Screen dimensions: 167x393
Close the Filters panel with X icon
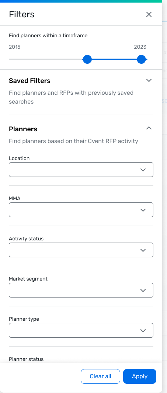click(x=149, y=14)
